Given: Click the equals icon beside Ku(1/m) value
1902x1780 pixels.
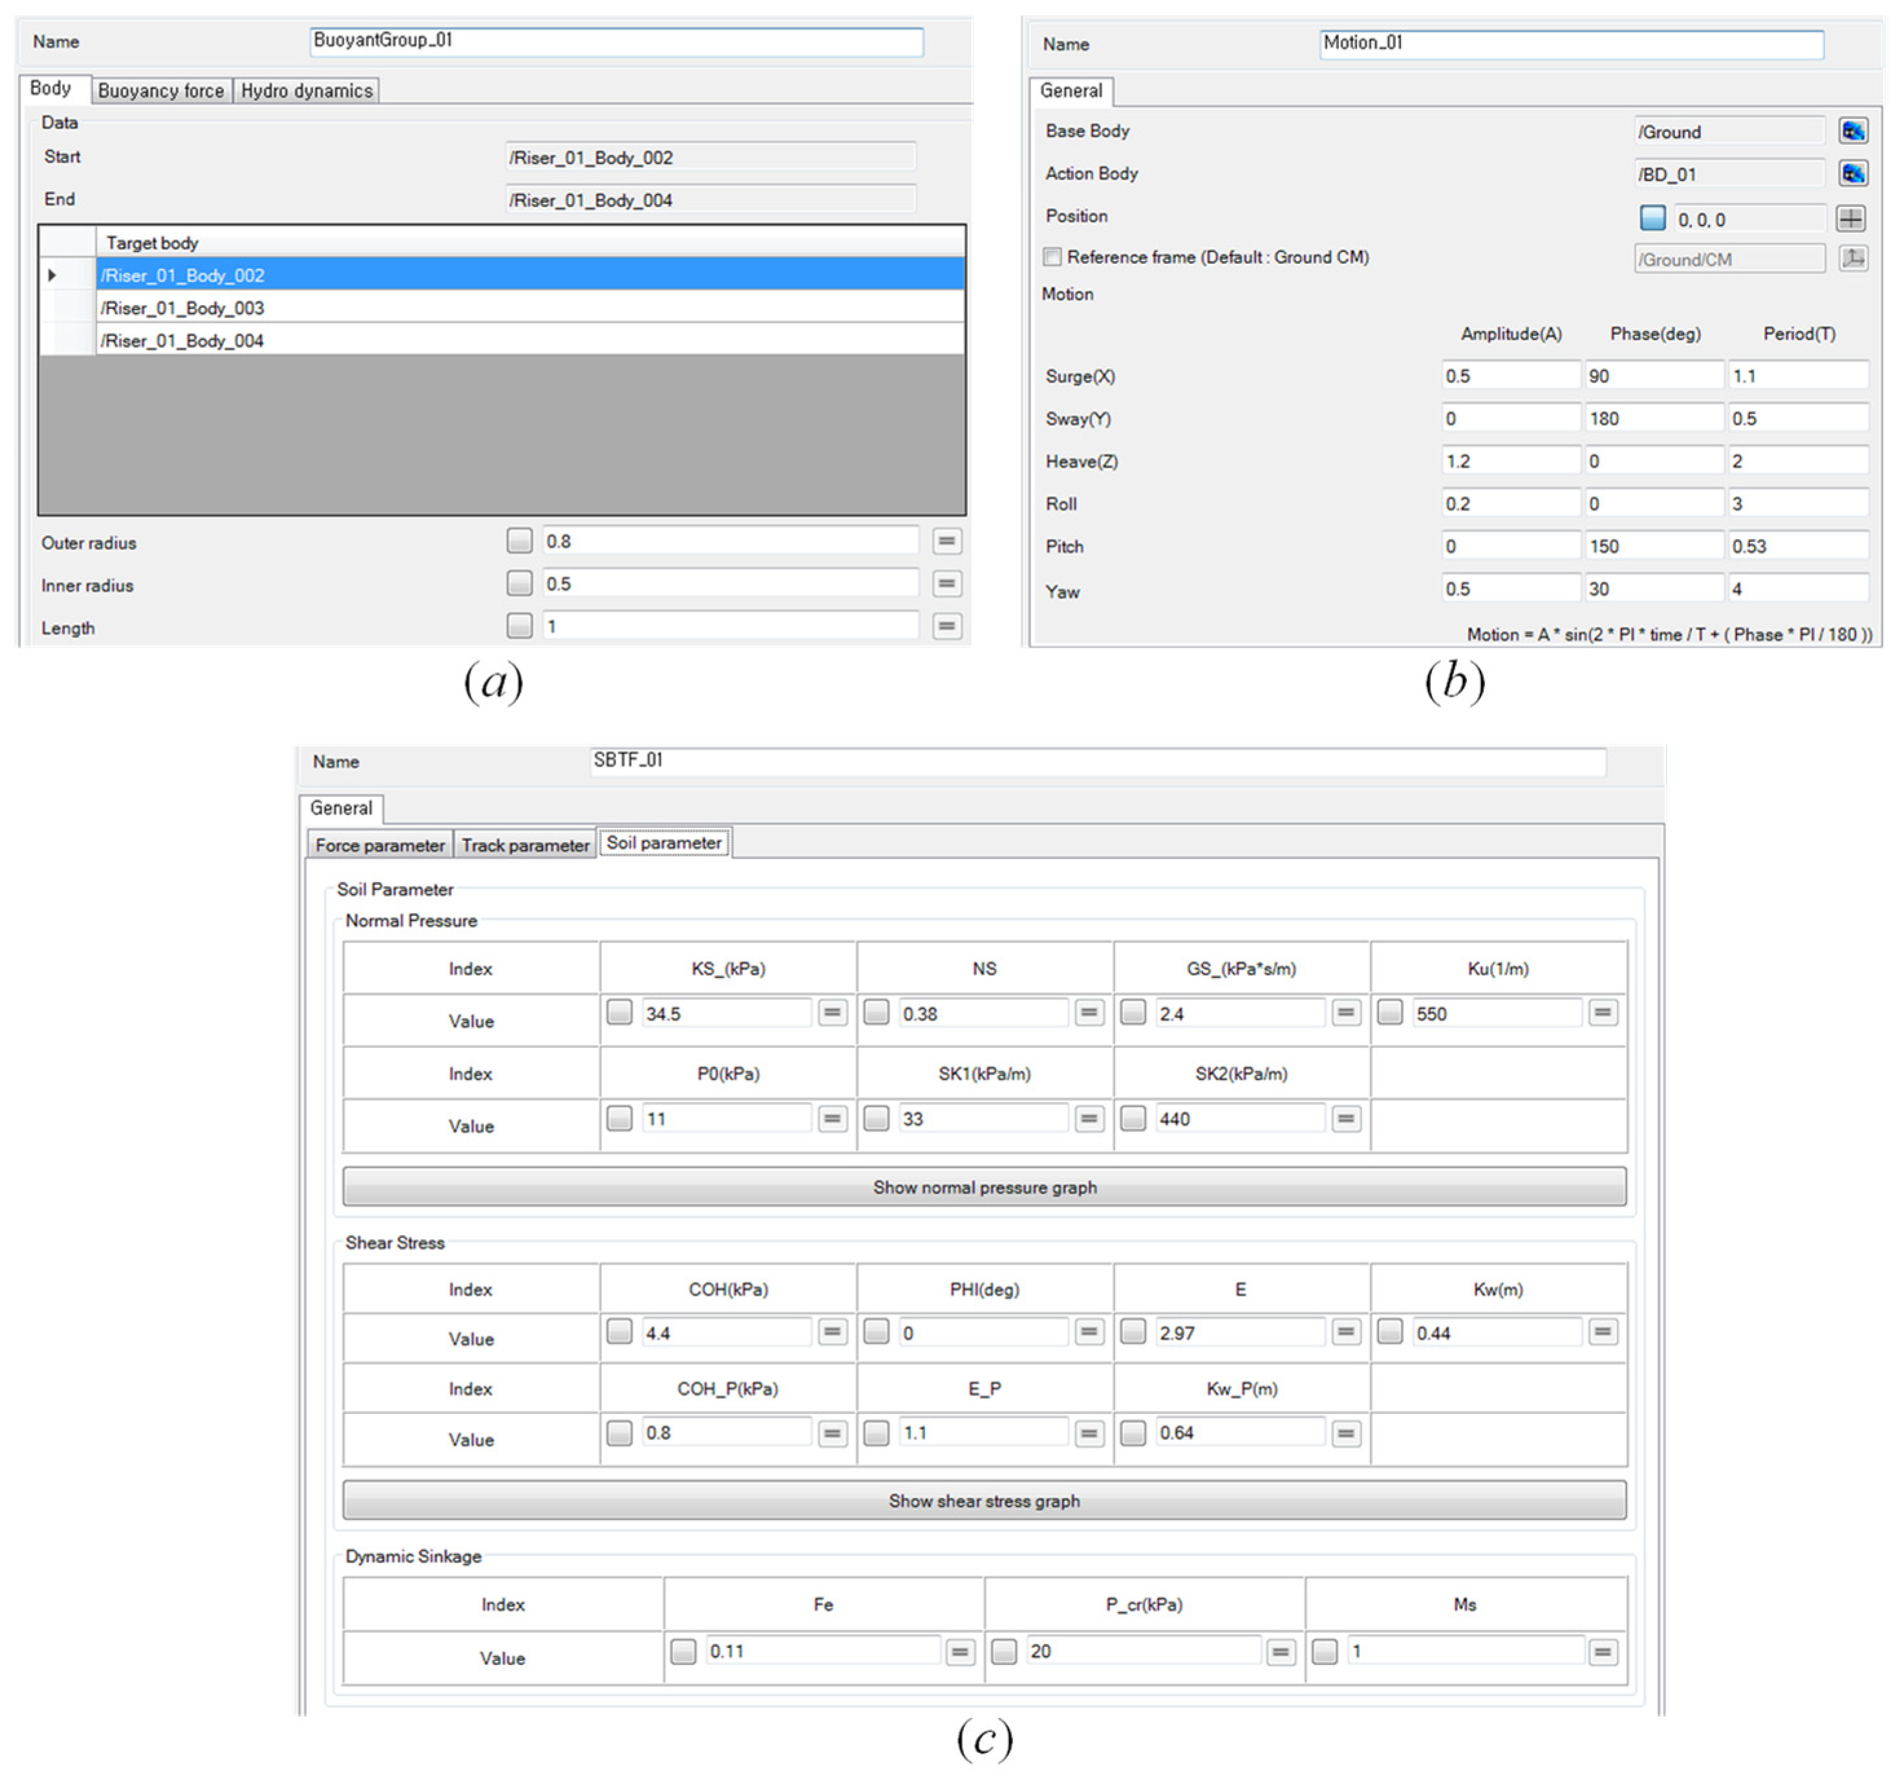Looking at the screenshot, I should 1603,1012.
